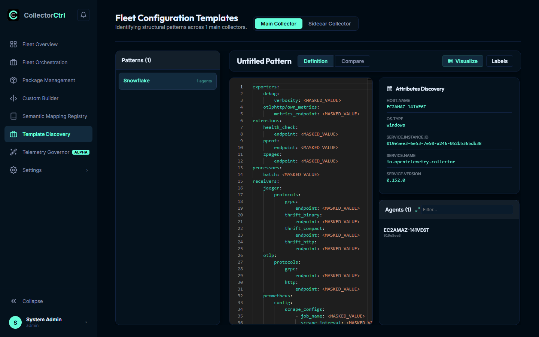Open Fleet Overview page

pyautogui.click(x=48, y=44)
